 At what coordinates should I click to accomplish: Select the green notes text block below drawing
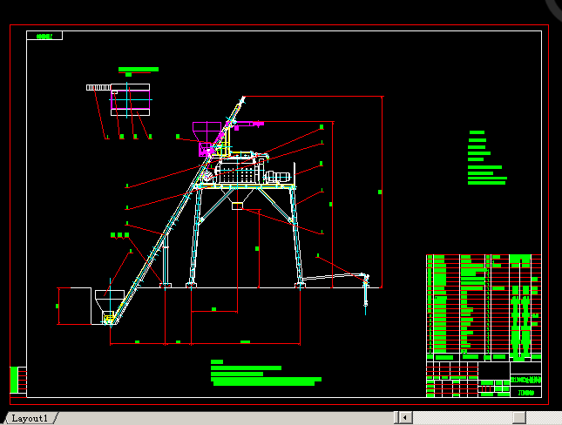pos(266,373)
